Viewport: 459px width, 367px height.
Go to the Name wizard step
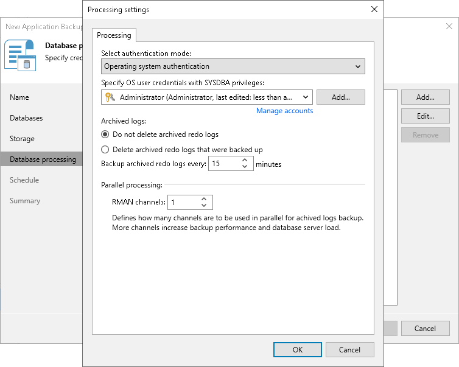(x=19, y=97)
